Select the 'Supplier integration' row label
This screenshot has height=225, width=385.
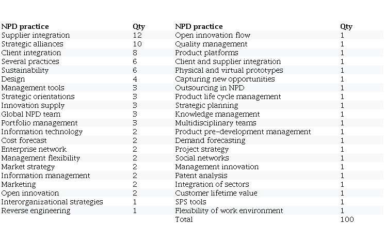pyautogui.click(x=36, y=35)
